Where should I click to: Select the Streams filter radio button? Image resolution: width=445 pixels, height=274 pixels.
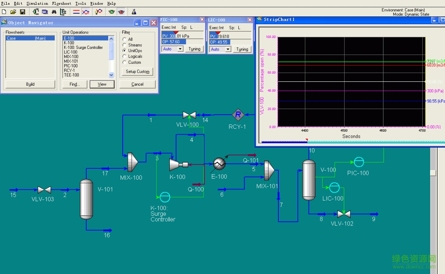pos(125,45)
